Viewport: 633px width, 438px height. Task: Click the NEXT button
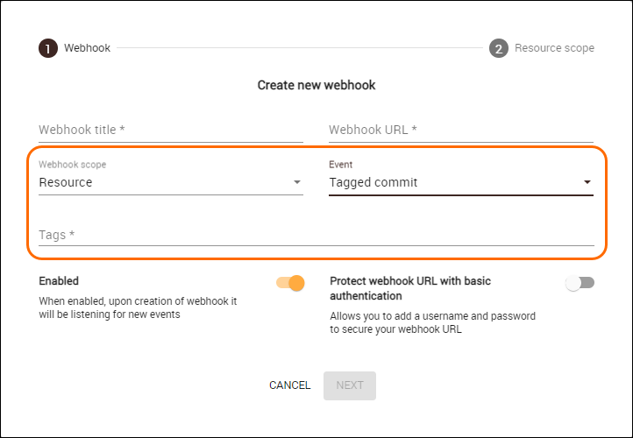(350, 385)
